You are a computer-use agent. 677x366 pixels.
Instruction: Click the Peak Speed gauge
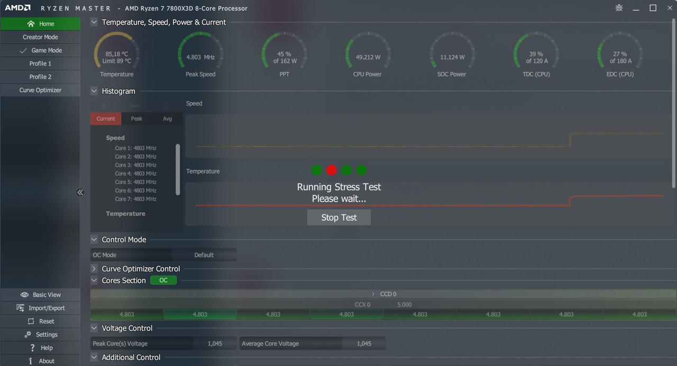point(200,54)
